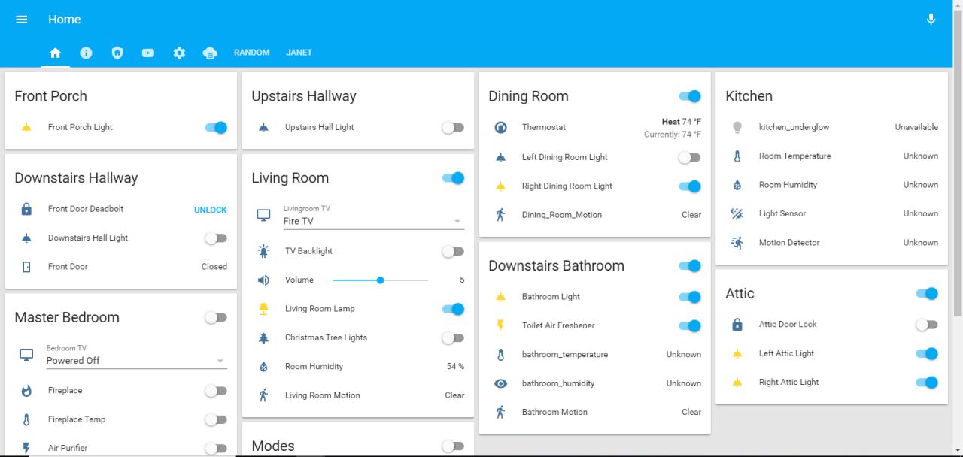Enable the Upstairs Hall Light switch
Screen dimensions: 963x457
(x=453, y=128)
